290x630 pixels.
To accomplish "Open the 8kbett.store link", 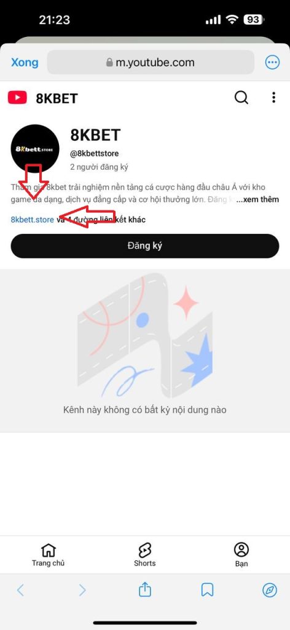I will click(32, 220).
